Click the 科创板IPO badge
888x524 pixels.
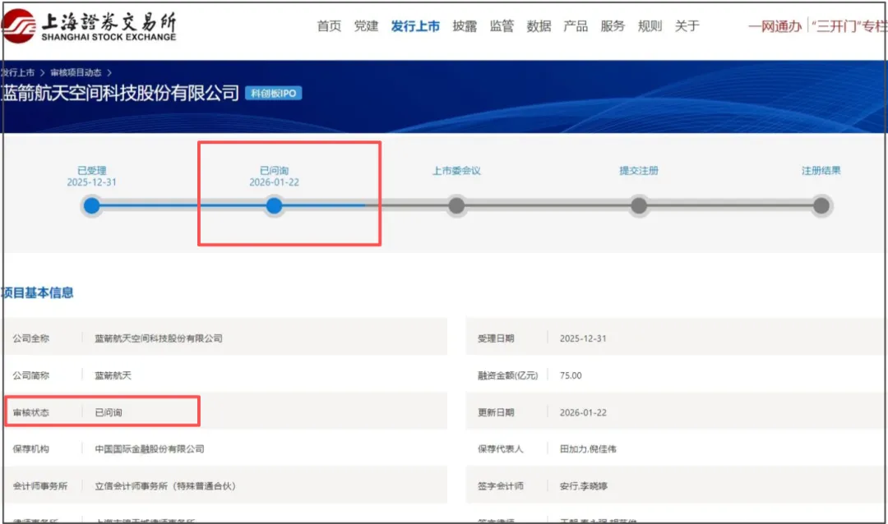tap(274, 94)
